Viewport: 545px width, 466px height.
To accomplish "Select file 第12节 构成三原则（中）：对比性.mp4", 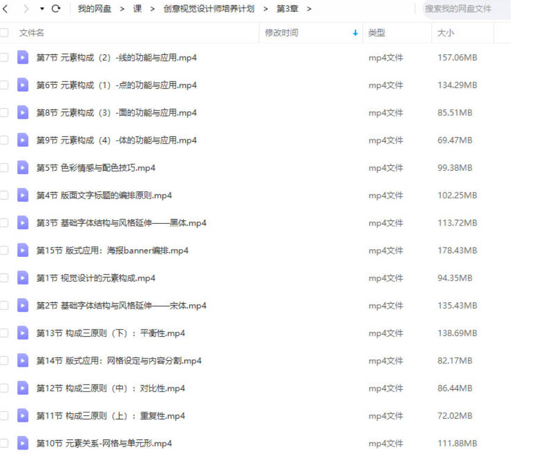I will [111, 388].
